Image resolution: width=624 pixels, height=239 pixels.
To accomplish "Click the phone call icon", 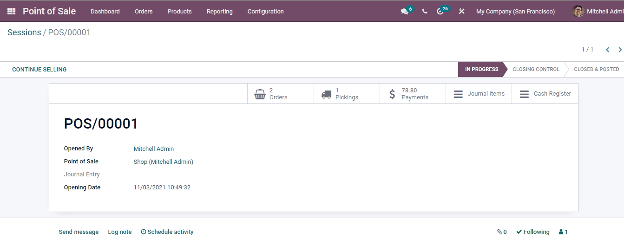I will coord(425,11).
